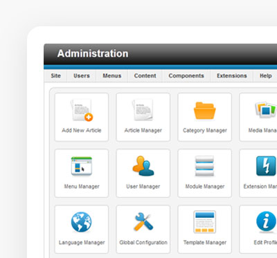Open the User Manager people icon

(x=143, y=166)
